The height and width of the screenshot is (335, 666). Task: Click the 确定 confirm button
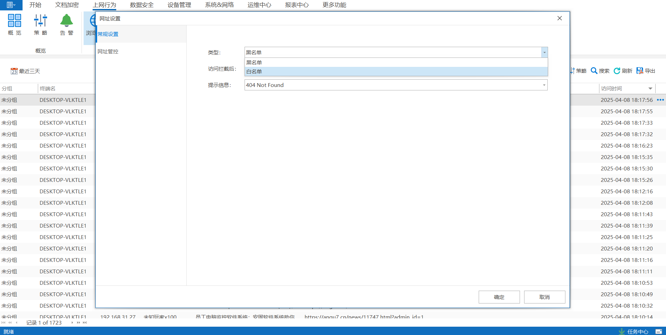499,297
